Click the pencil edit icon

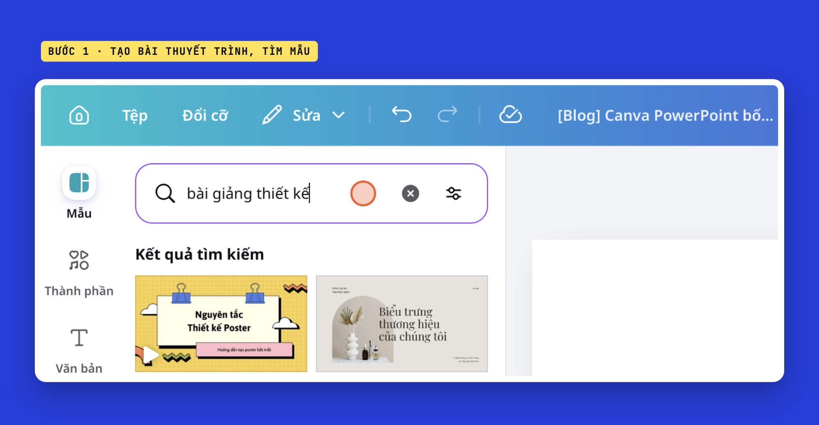coord(272,115)
